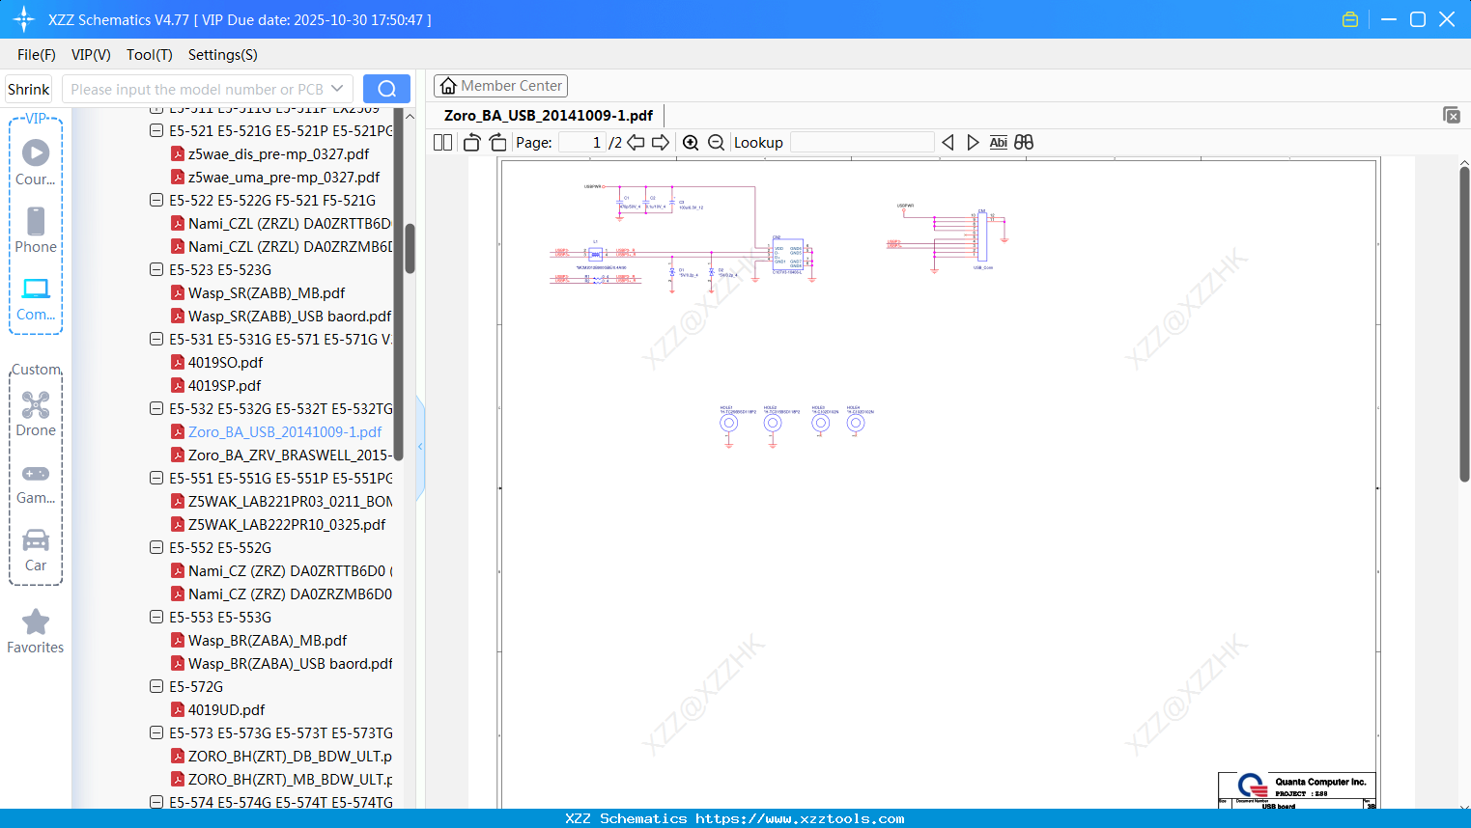This screenshot has width=1471, height=828.
Task: Click the page number field
Action: tap(582, 143)
